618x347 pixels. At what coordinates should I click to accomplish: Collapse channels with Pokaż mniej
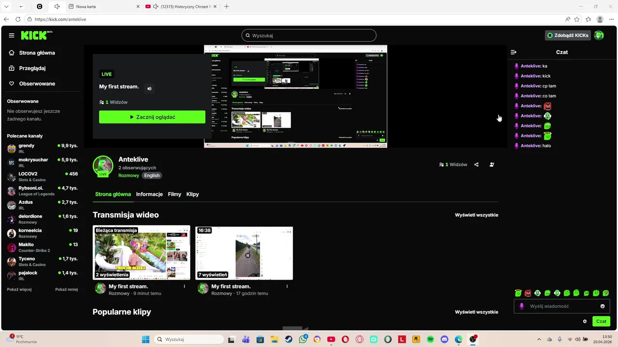point(67,290)
